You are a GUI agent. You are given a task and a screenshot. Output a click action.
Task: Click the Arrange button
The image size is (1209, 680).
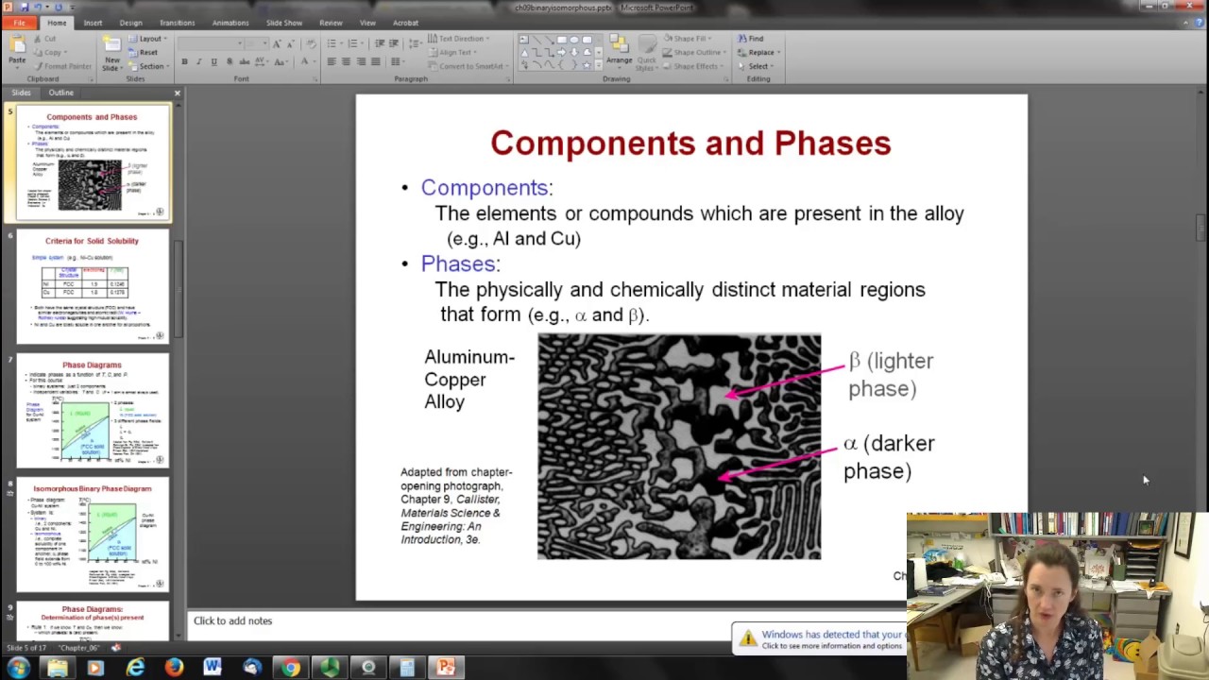point(620,52)
